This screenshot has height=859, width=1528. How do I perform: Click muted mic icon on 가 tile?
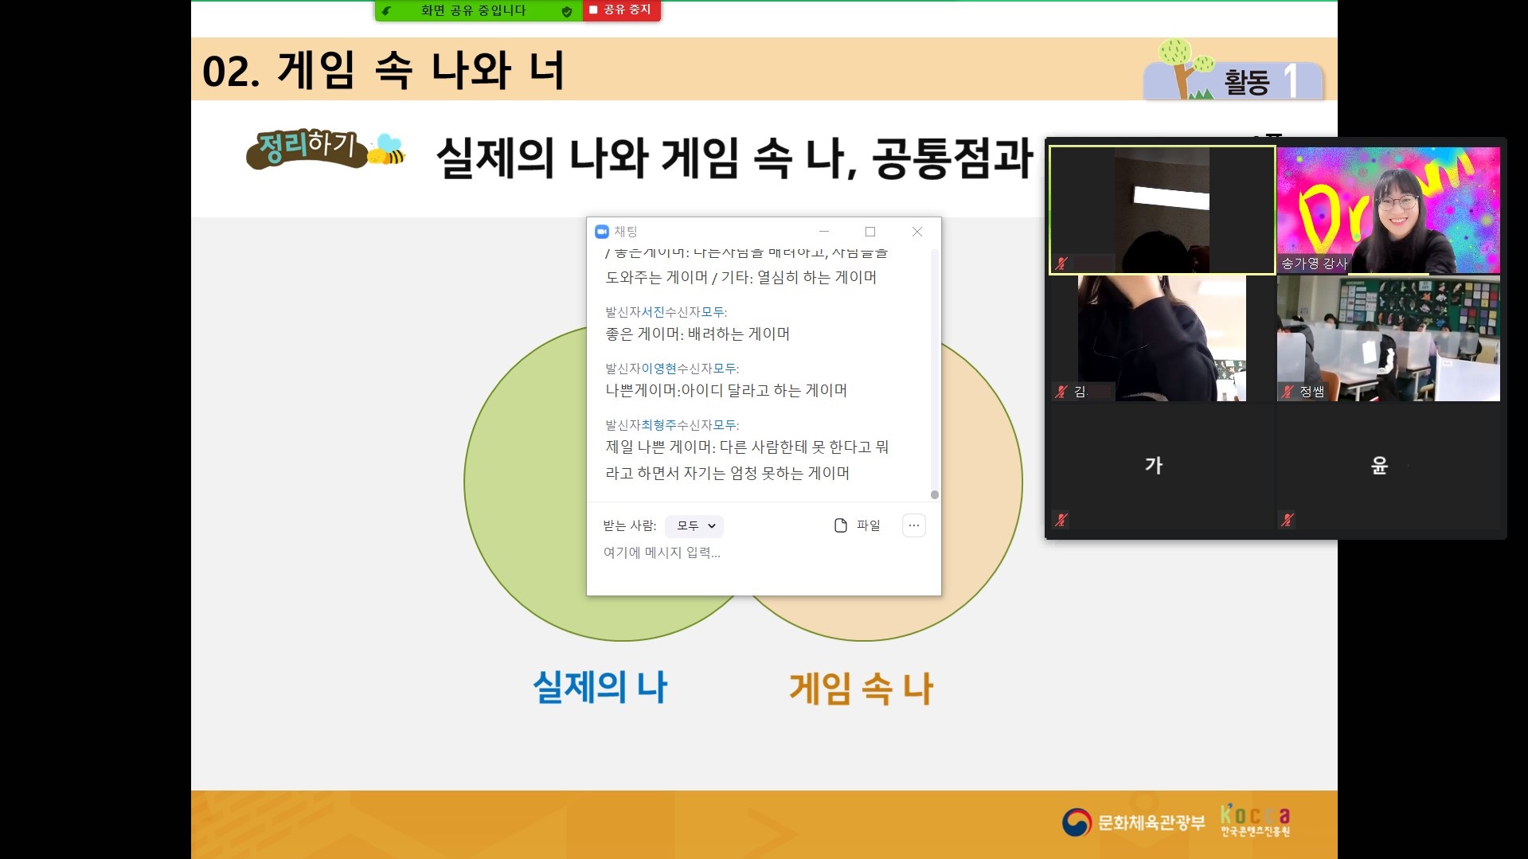(1061, 520)
